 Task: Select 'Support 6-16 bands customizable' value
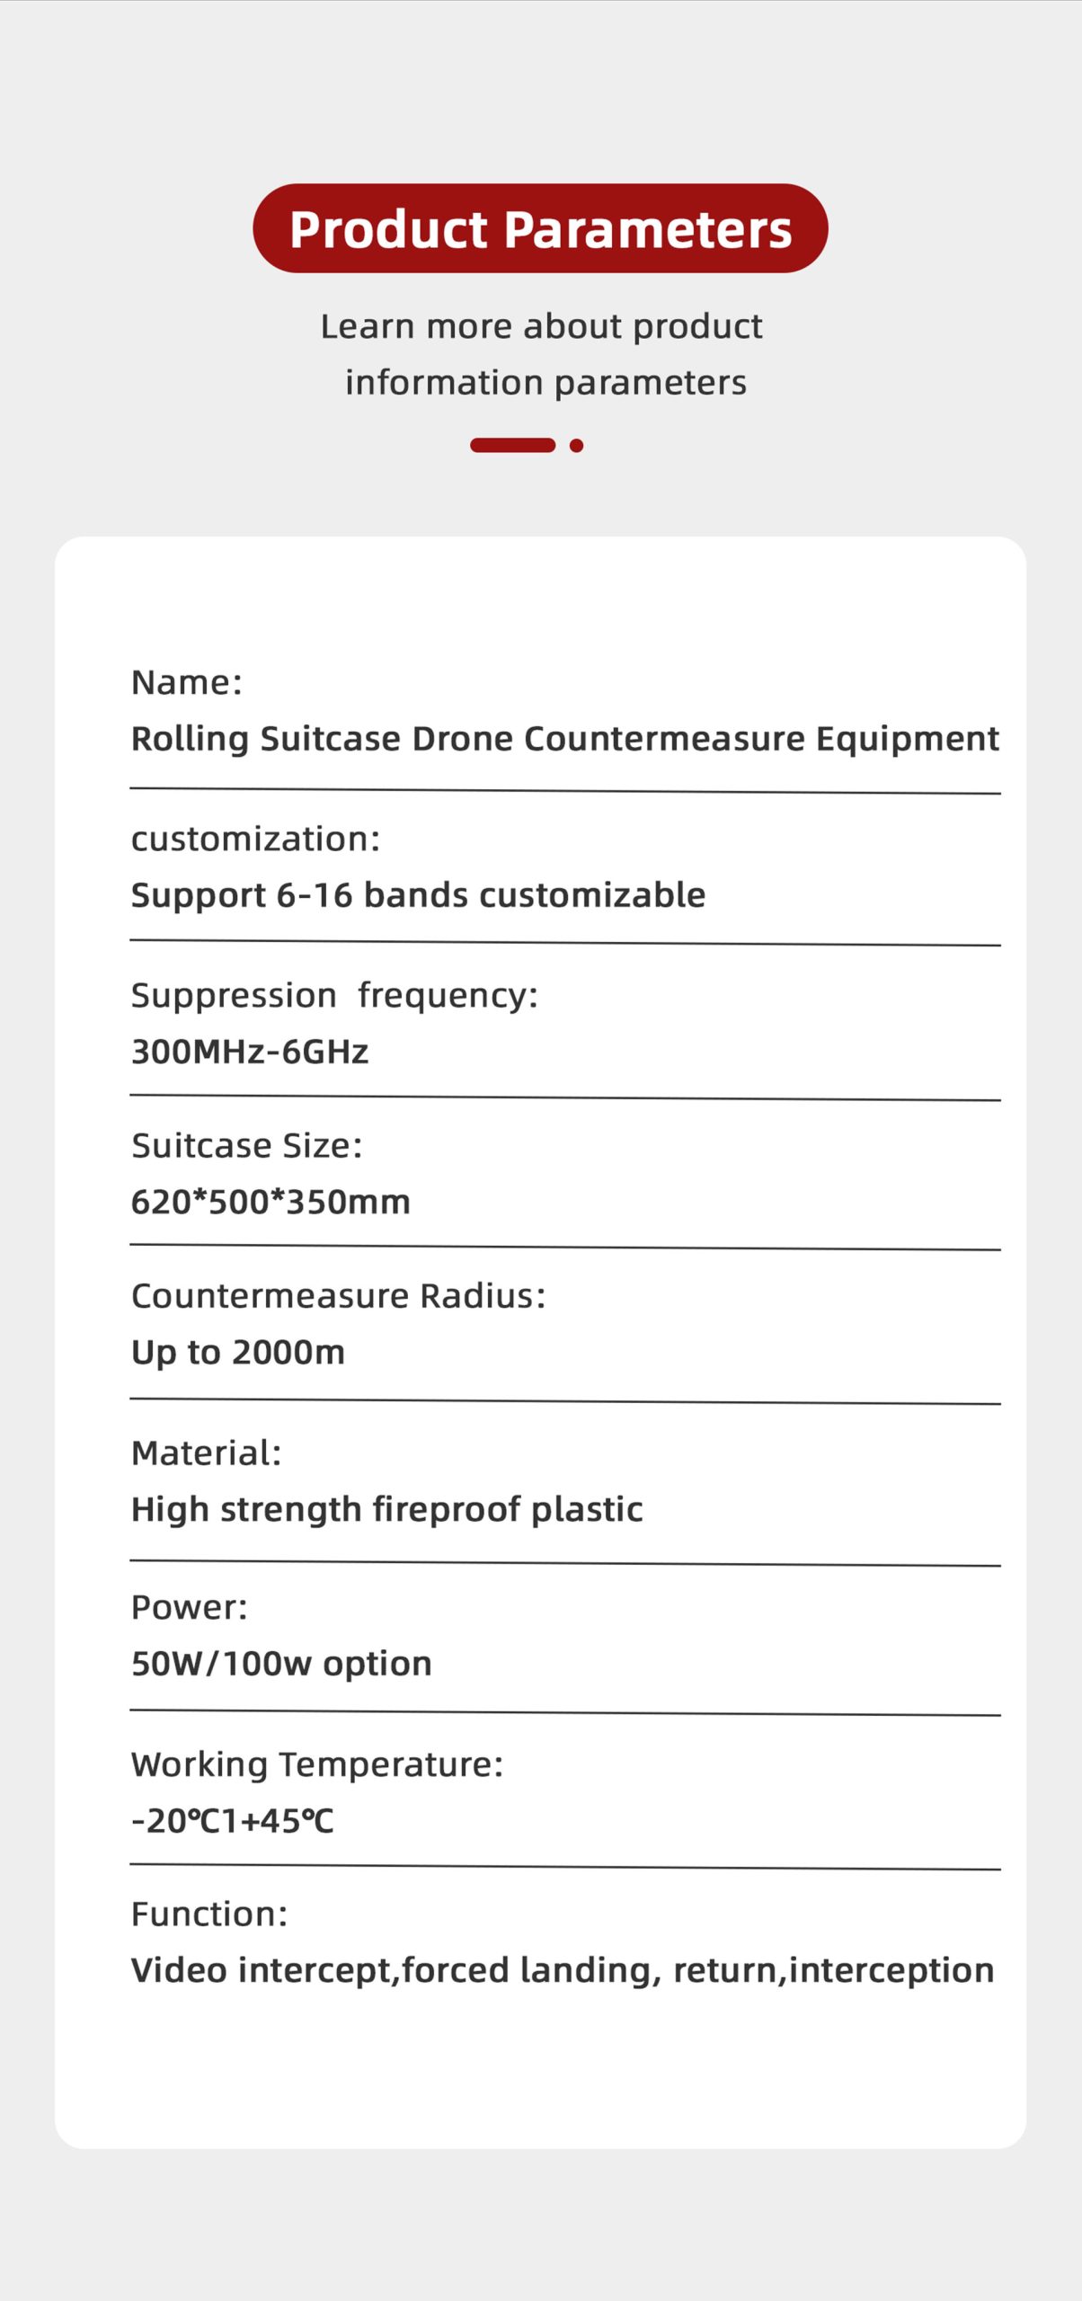point(419,896)
